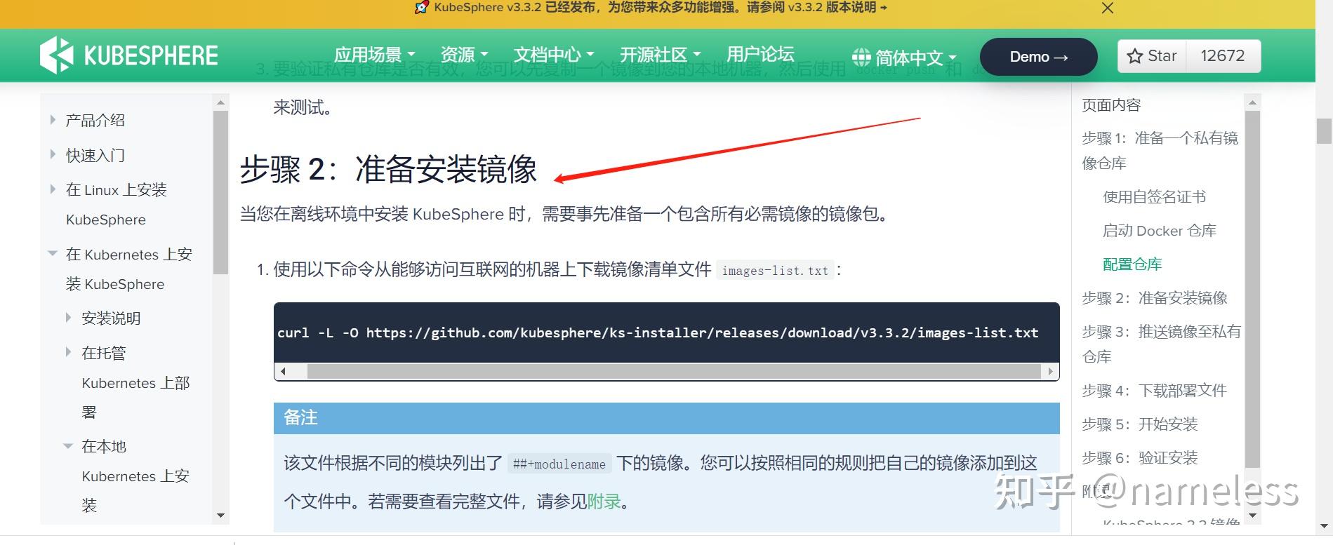Click the browser page scrollbar thumb
The height and width of the screenshot is (545, 1333).
pyautogui.click(x=1324, y=131)
